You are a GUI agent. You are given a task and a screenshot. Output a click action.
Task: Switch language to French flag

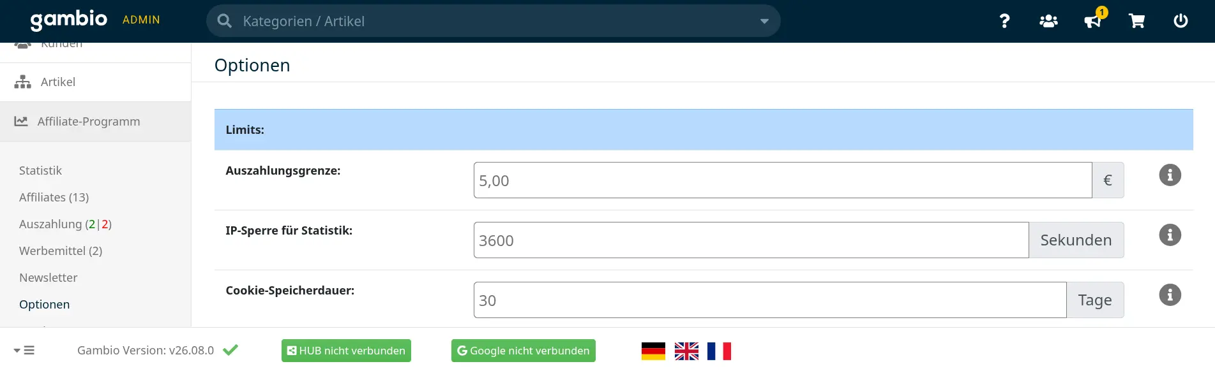pos(719,351)
